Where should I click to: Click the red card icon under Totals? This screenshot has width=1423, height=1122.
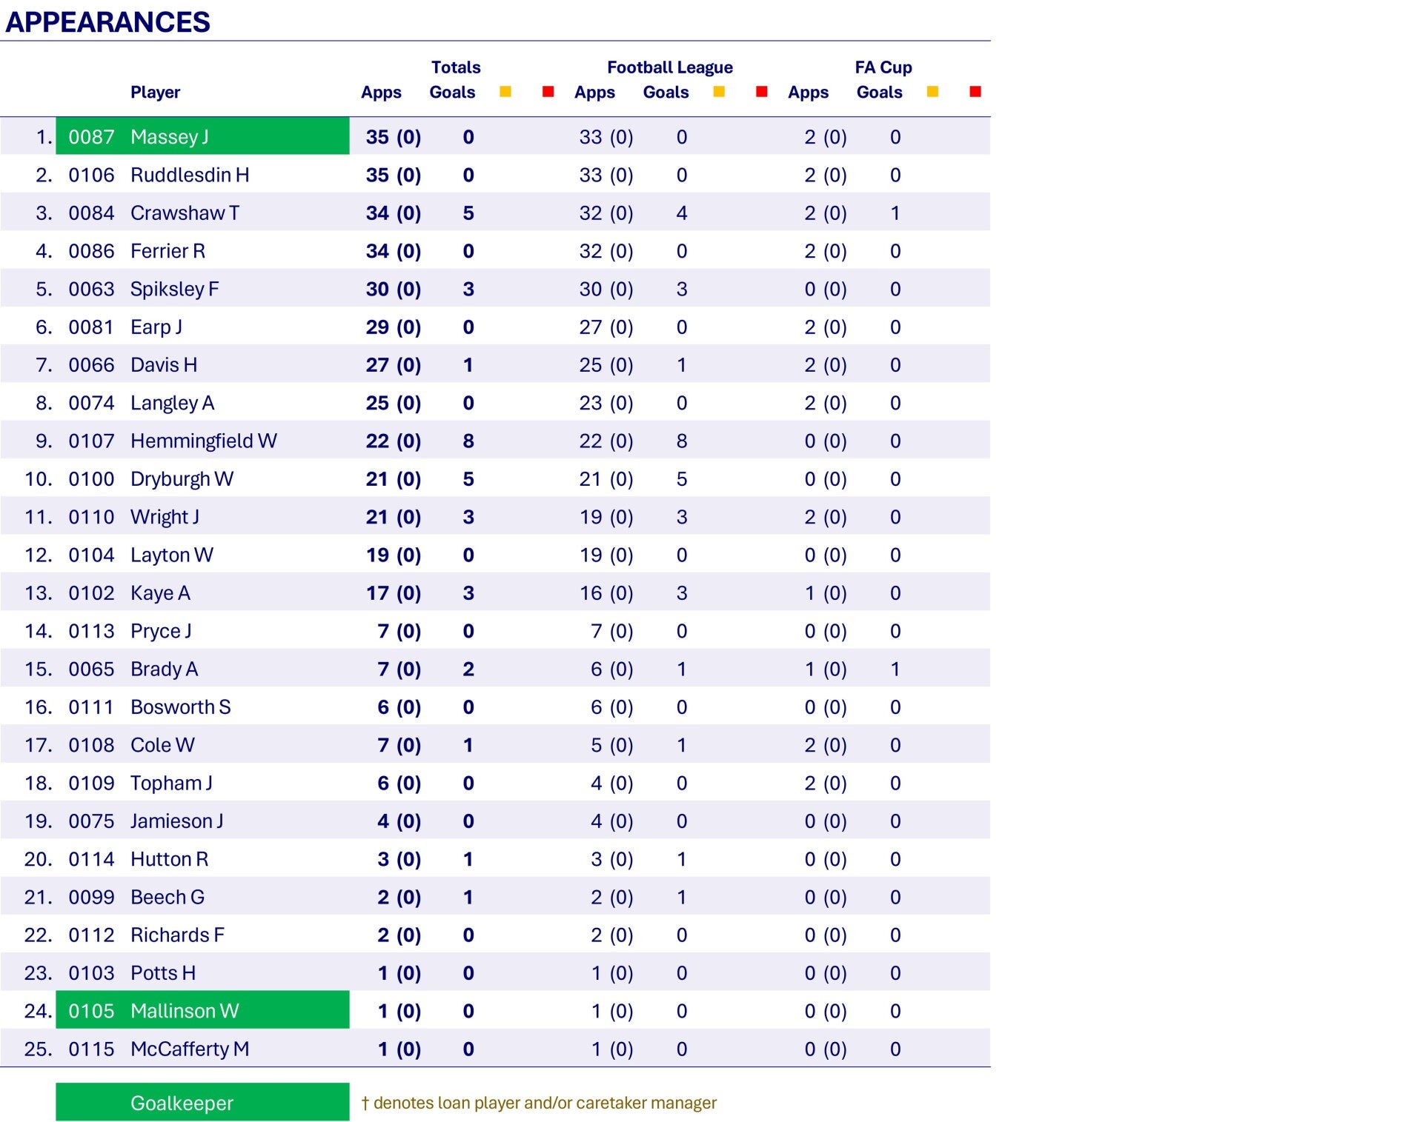(x=548, y=92)
